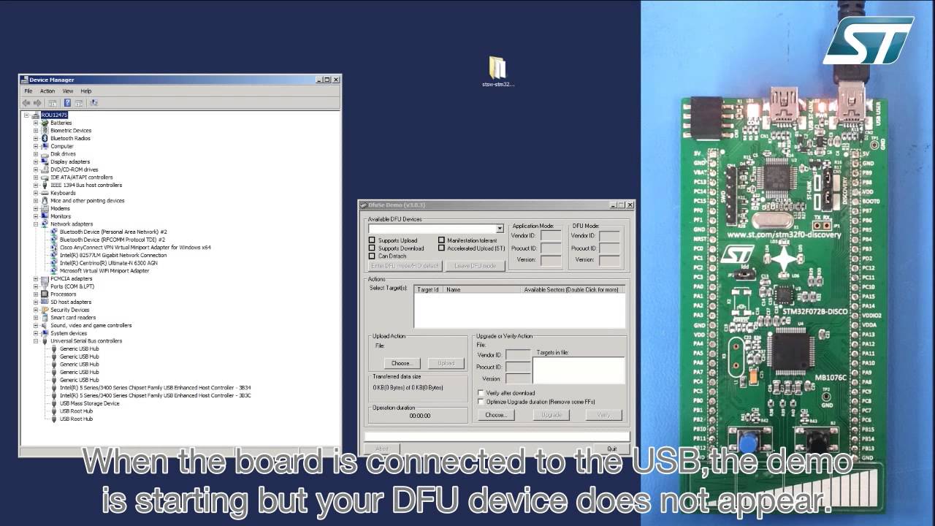
Task: Click the Available Sectors column header
Action: point(573,290)
